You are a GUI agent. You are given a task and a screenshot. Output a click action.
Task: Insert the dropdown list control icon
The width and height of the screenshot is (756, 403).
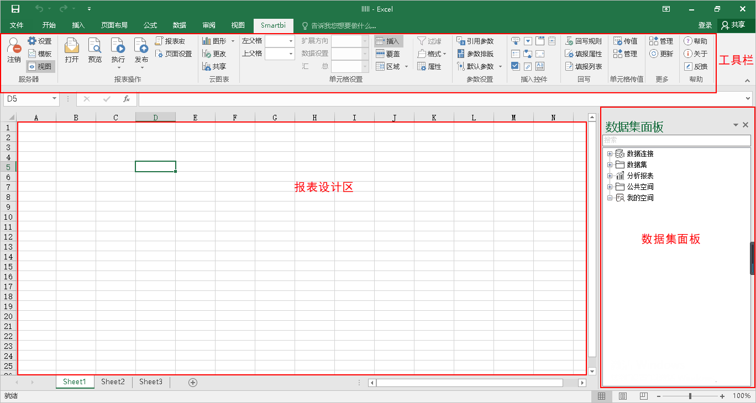pyautogui.click(x=528, y=41)
